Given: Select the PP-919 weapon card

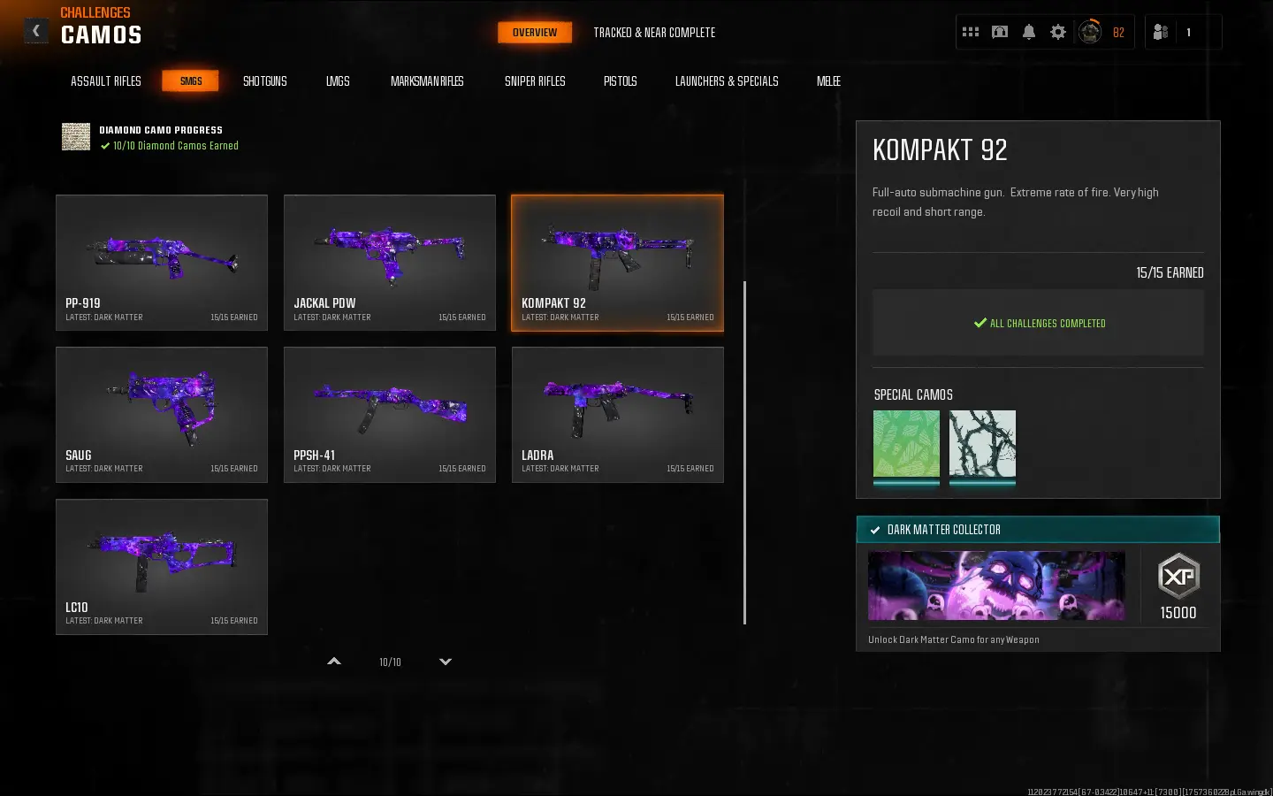Looking at the screenshot, I should pos(162,263).
